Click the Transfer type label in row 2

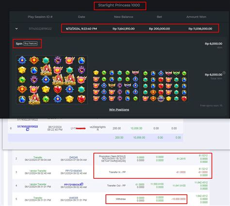(38, 157)
